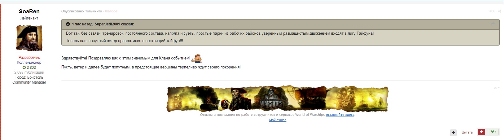Open the SoaRen username profile
This screenshot has height=140, width=504.
[29, 11]
